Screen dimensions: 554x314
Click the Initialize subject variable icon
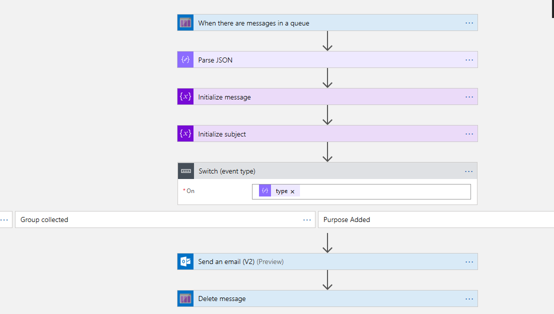185,134
